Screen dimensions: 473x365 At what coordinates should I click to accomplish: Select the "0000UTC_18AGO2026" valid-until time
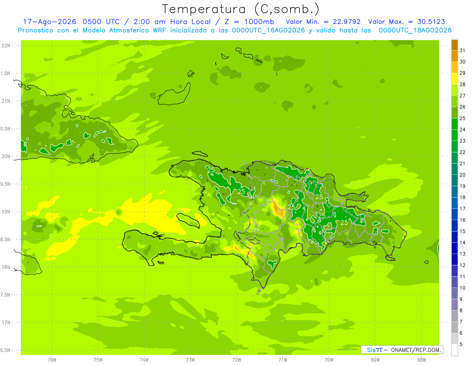click(415, 30)
